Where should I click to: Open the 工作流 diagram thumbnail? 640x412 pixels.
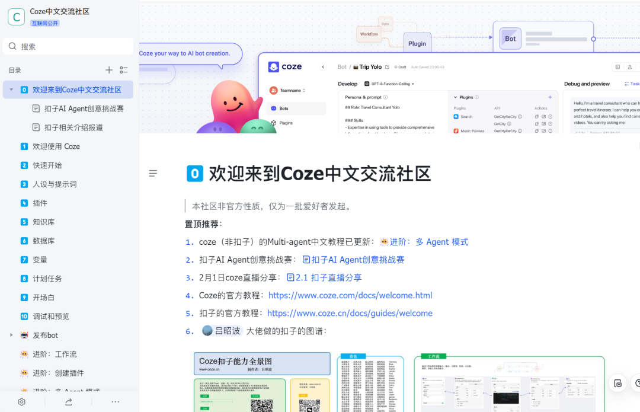[x=509, y=383]
